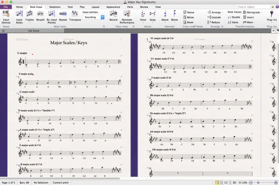This screenshot has width=279, height=185.
Task: Open the document tabs switch menu
Action: pyautogui.click(x=278, y=31)
